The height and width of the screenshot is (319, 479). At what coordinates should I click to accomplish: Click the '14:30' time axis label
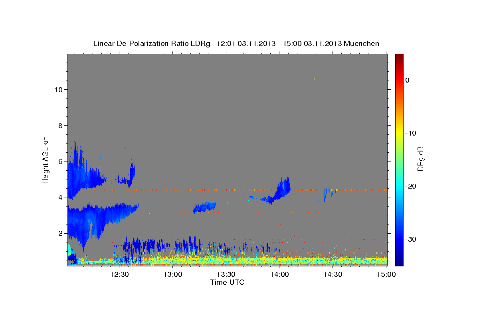[x=333, y=274]
